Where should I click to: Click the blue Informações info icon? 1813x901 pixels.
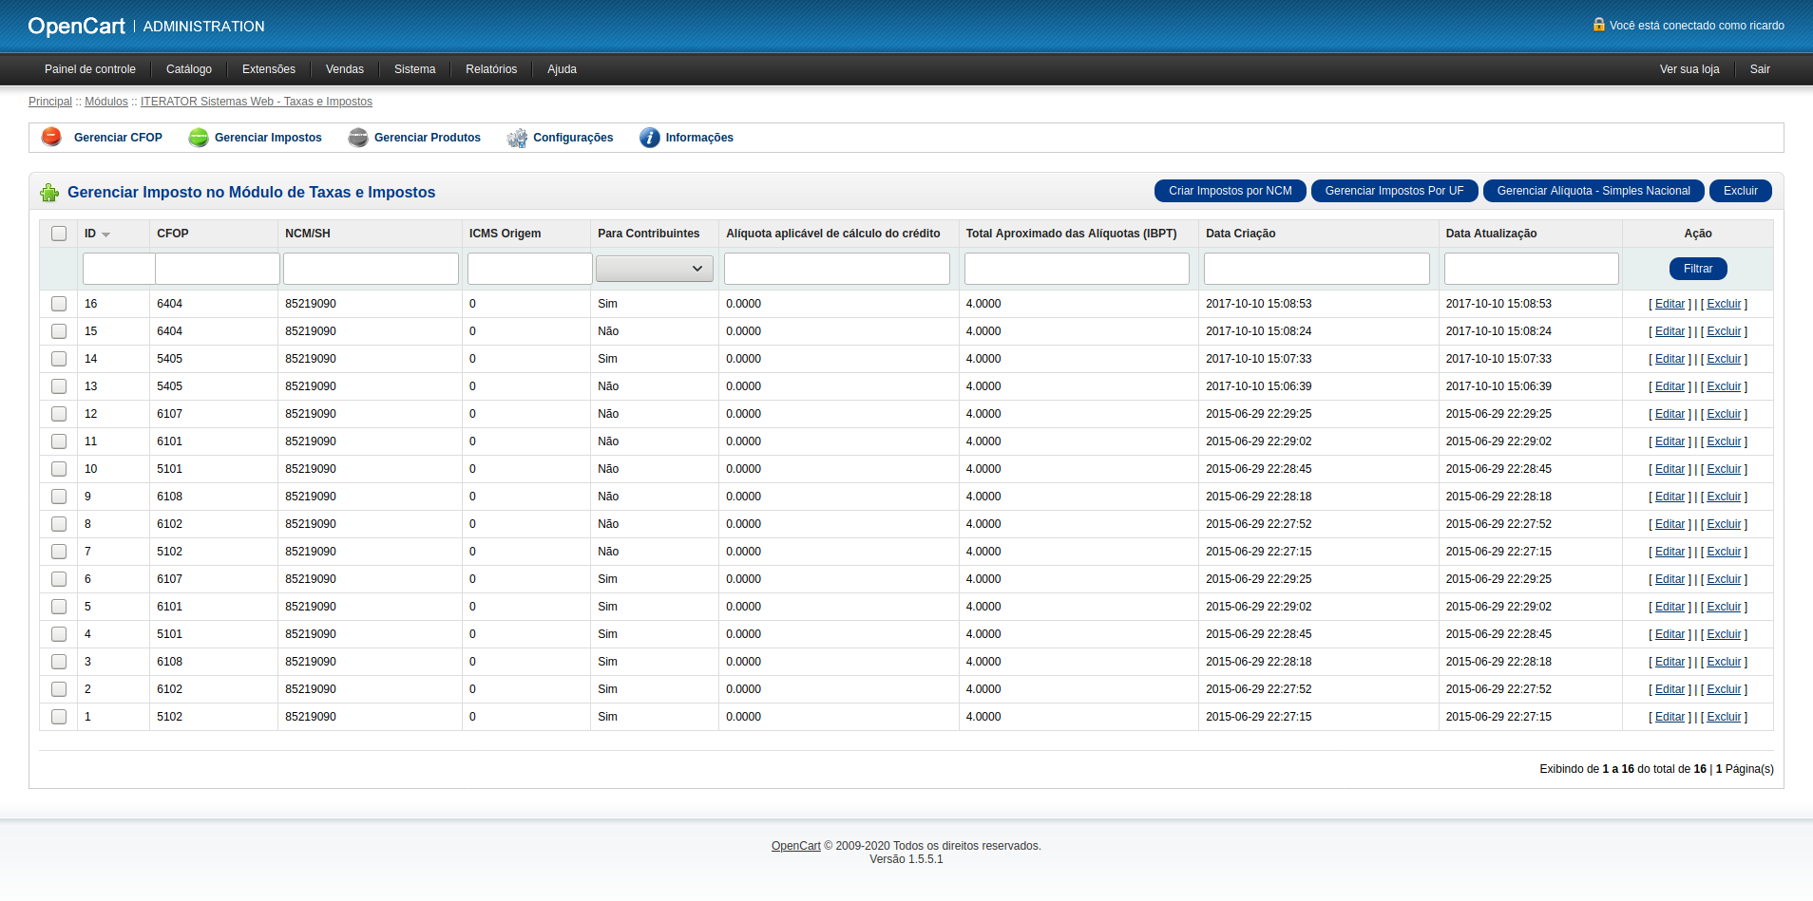(650, 138)
